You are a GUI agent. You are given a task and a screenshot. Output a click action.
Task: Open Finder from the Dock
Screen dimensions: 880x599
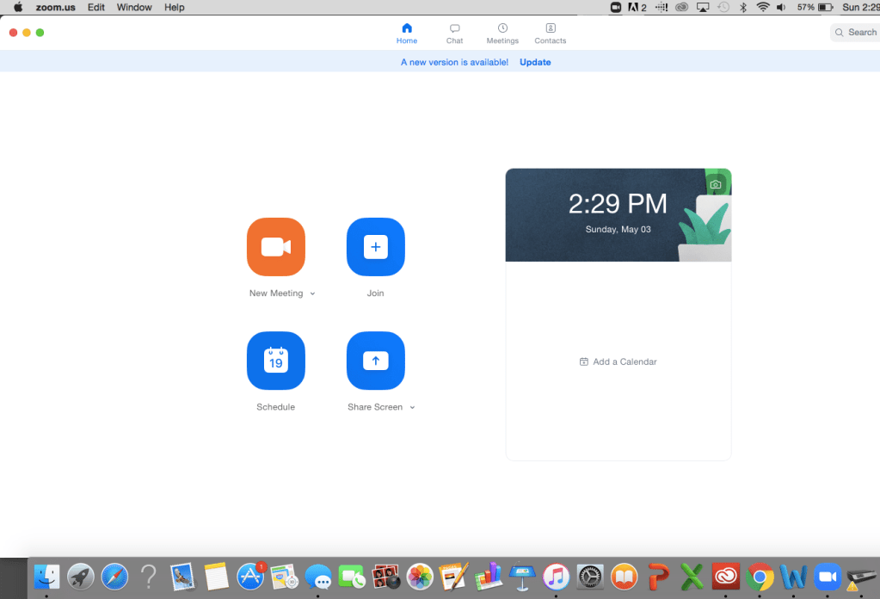point(46,576)
